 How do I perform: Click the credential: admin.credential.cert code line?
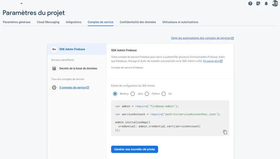click(159, 126)
